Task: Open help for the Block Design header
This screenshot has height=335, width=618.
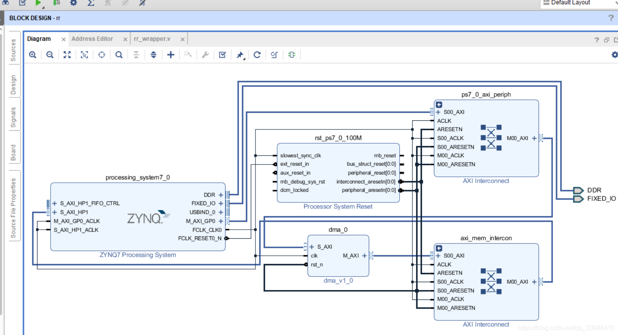Action: pos(611,18)
